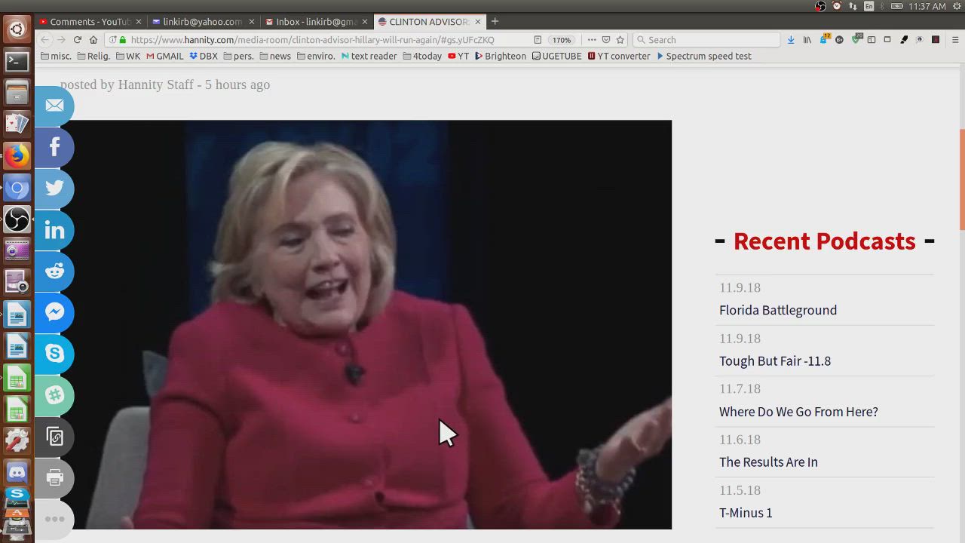This screenshot has height=543, width=965.
Task: Copy the link with the copy-link icon
Action: (54, 437)
